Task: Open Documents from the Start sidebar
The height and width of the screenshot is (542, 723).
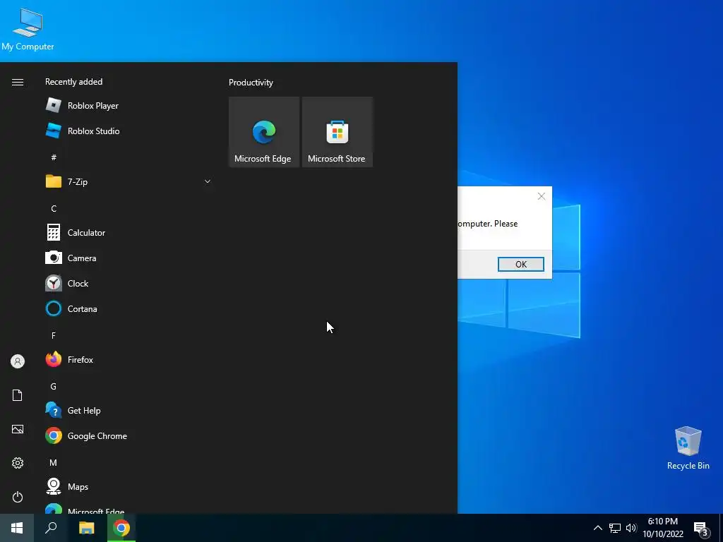Action: (x=18, y=395)
